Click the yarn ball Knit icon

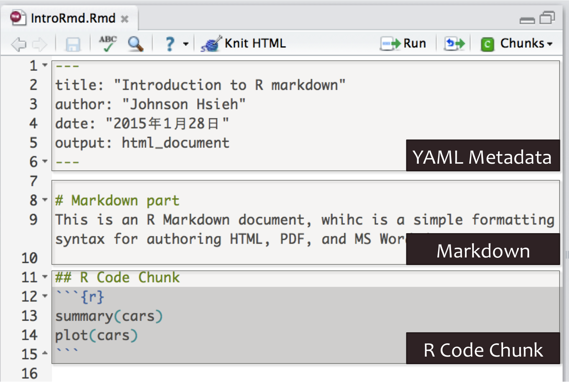tap(211, 44)
